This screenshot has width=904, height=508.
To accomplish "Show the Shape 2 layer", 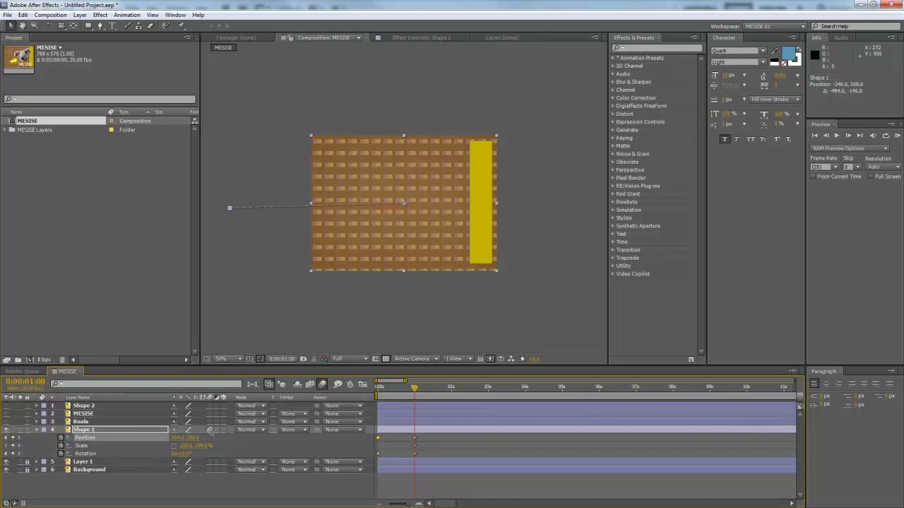I will coord(6,406).
